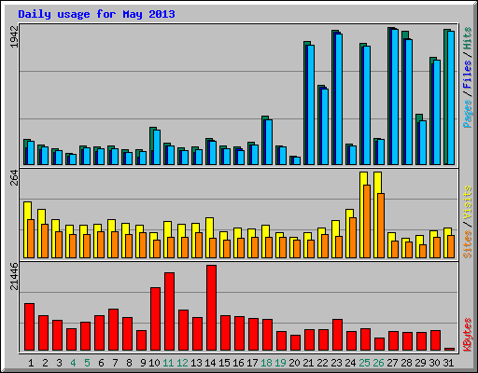Click the red KBytes bar for day 14
The width and height of the screenshot is (478, 373).
pyautogui.click(x=211, y=308)
